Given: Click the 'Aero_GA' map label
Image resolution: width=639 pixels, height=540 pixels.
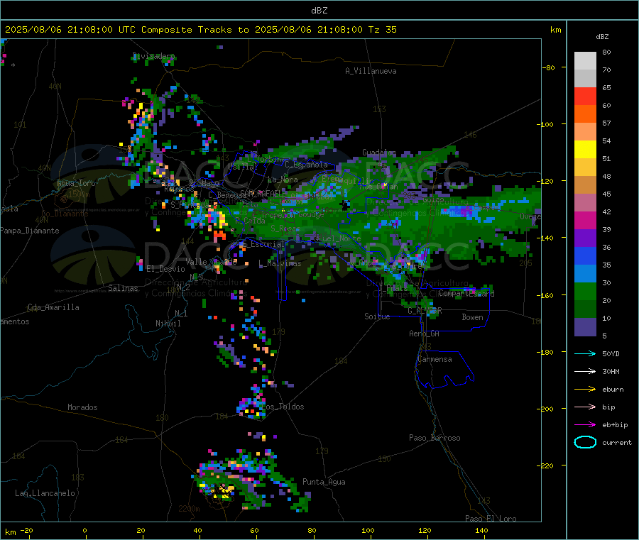Looking at the screenshot, I should pos(424,334).
